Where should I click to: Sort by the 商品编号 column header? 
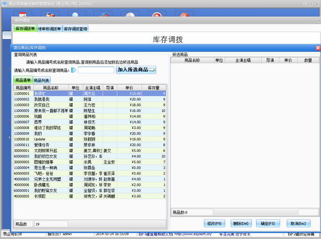click(x=24, y=88)
